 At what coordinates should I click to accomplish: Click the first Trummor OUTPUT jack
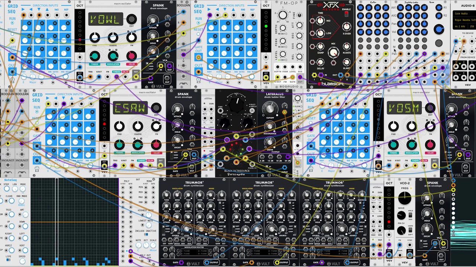coord(207,262)
